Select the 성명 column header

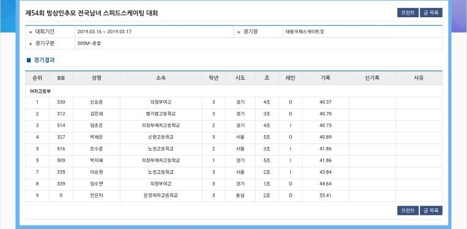pyautogui.click(x=97, y=78)
